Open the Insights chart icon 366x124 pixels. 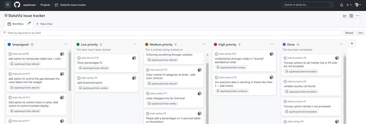[x=345, y=16]
